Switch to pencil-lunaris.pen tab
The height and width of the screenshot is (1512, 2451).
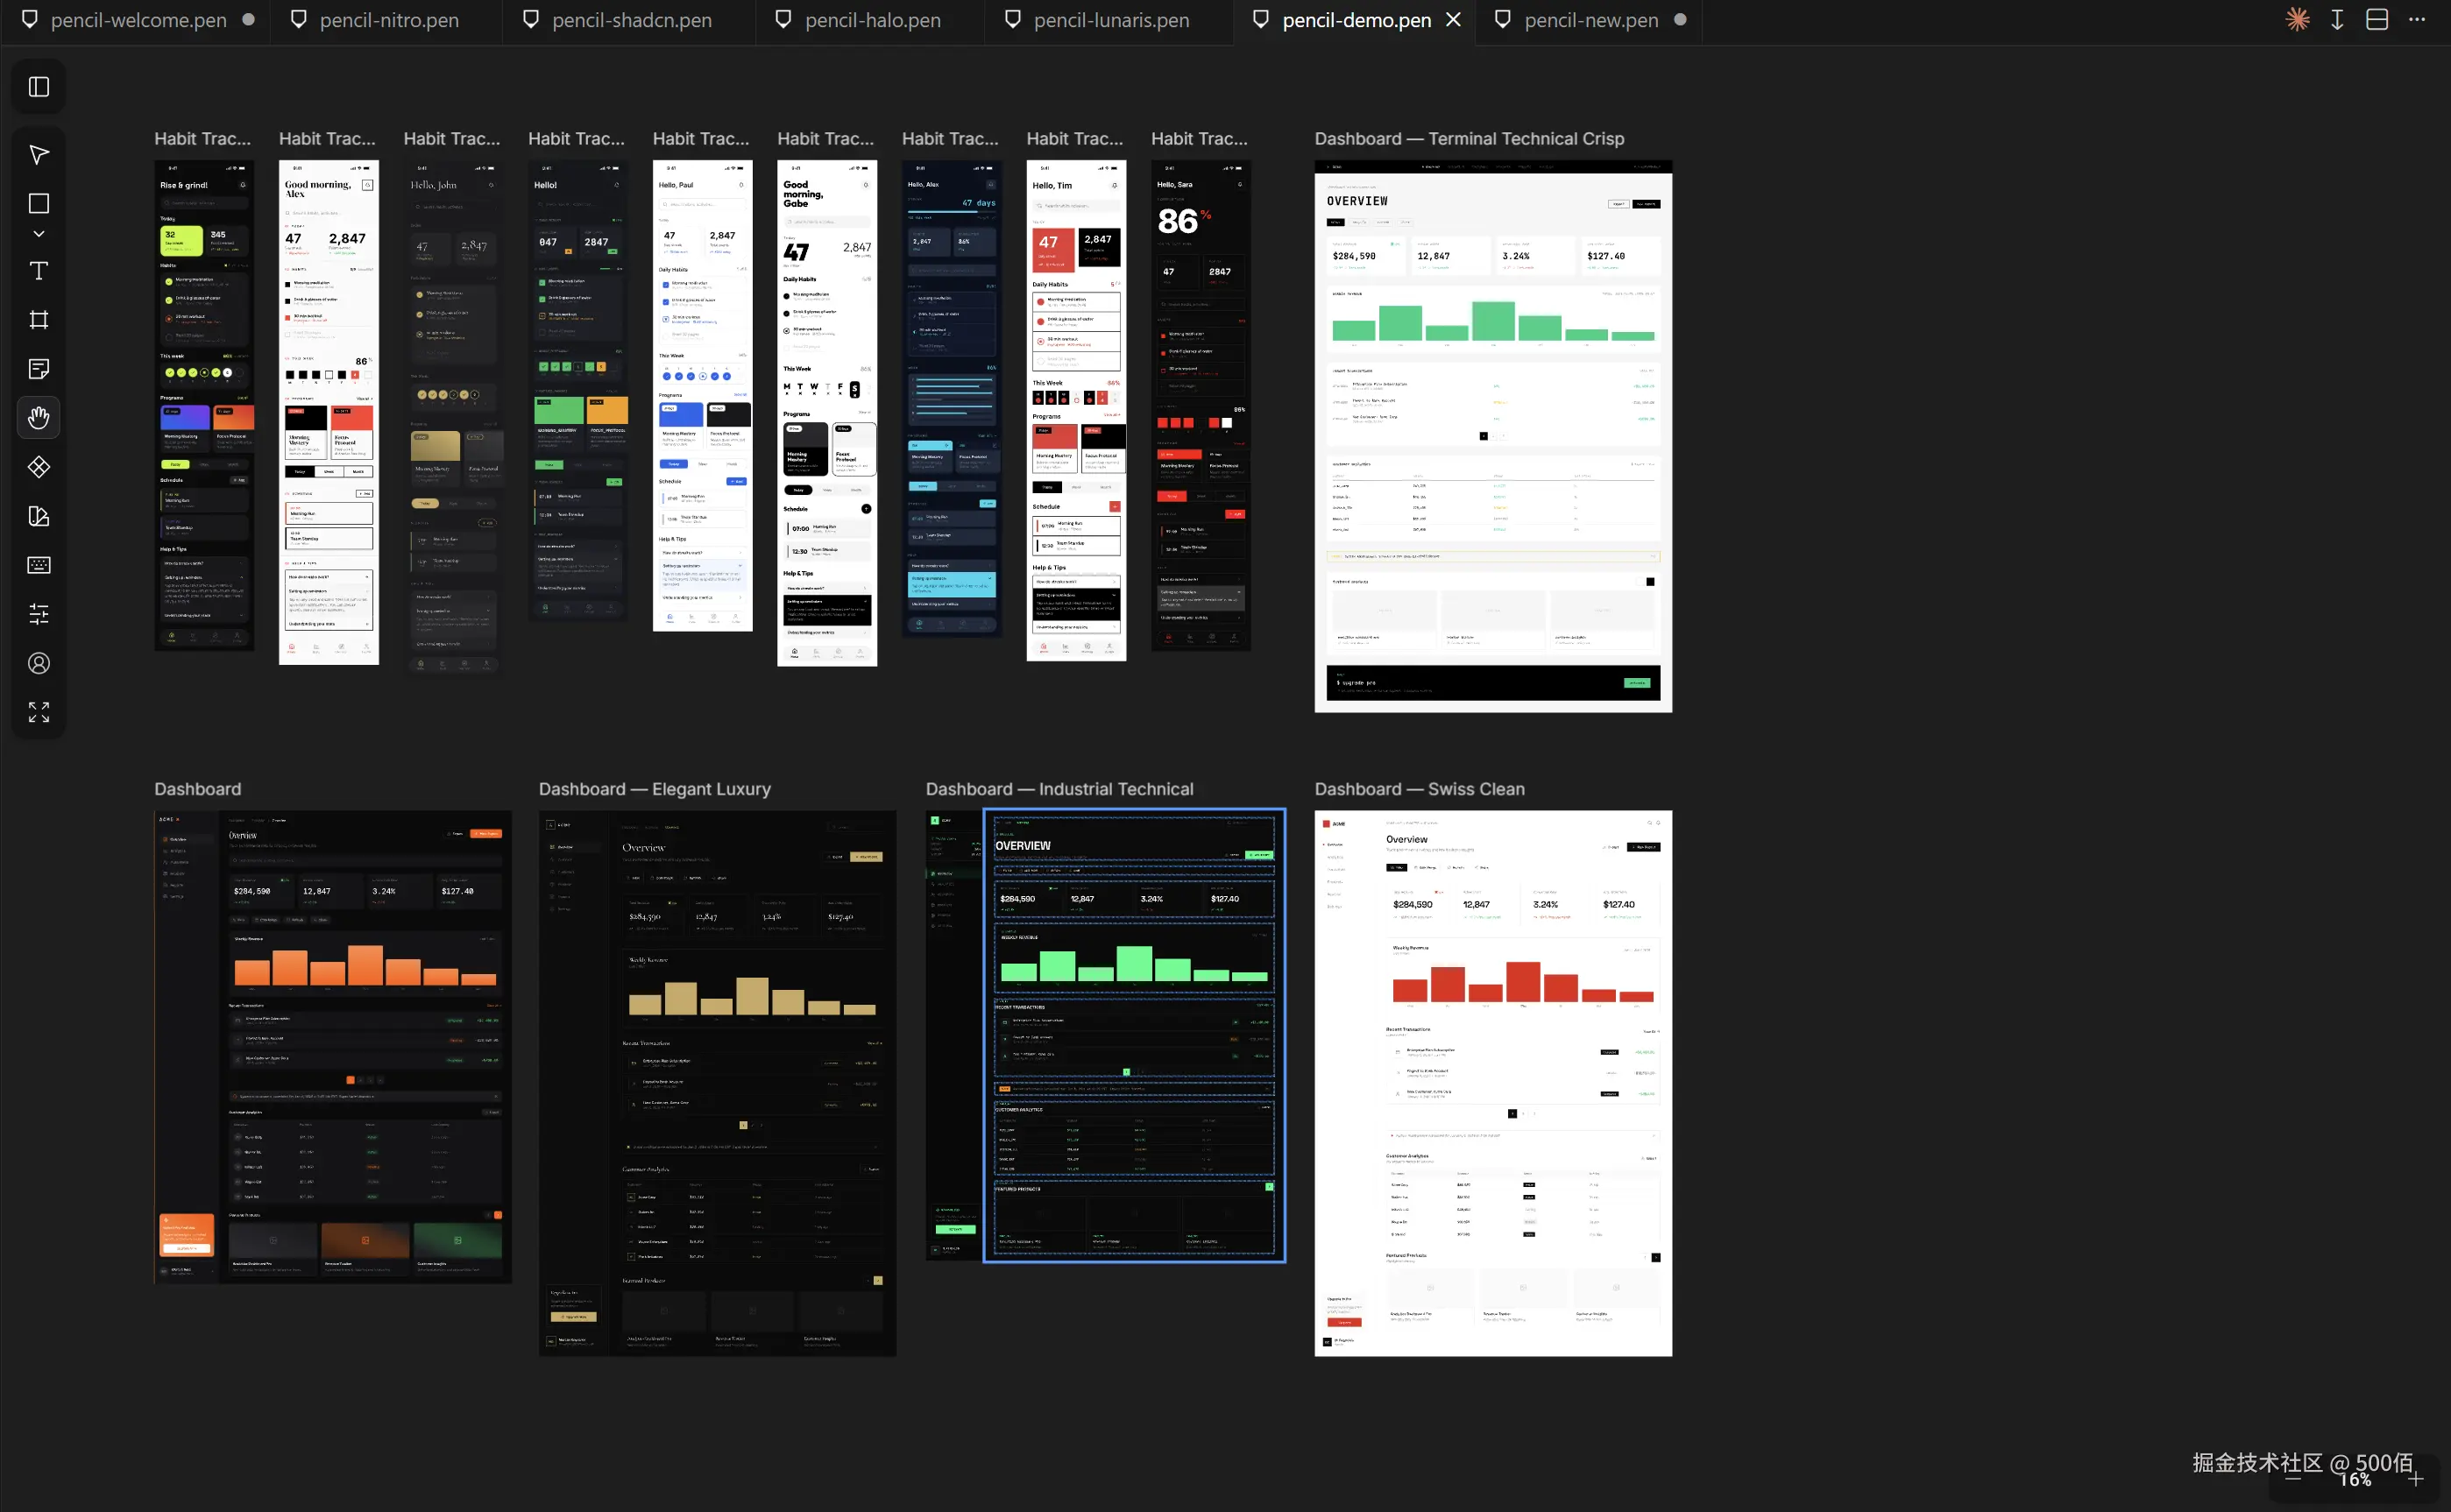[1111, 20]
